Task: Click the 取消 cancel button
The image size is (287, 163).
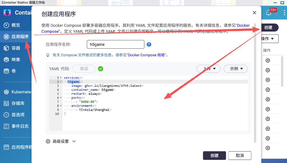Action: (240, 156)
